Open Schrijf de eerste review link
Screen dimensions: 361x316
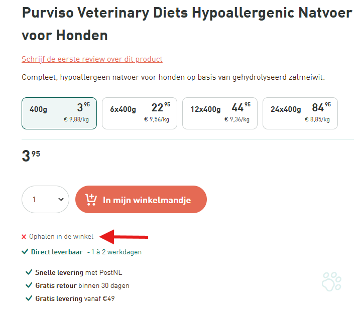pyautogui.click(x=92, y=59)
